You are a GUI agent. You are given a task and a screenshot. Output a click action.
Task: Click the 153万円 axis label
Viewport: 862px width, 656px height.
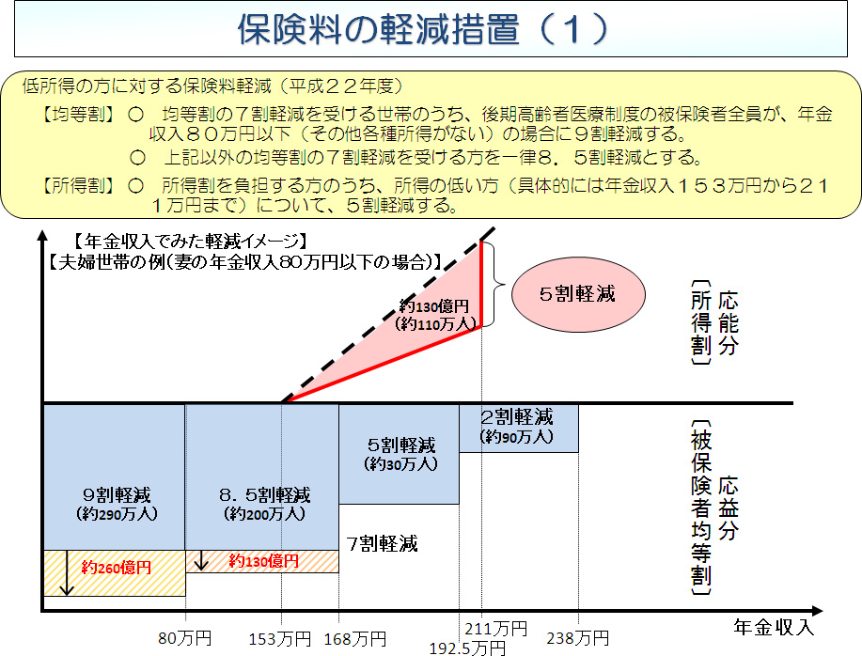pyautogui.click(x=280, y=638)
